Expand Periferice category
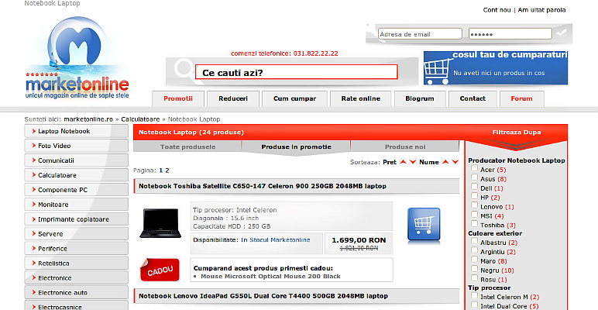598x310 pixels. click(x=76, y=249)
